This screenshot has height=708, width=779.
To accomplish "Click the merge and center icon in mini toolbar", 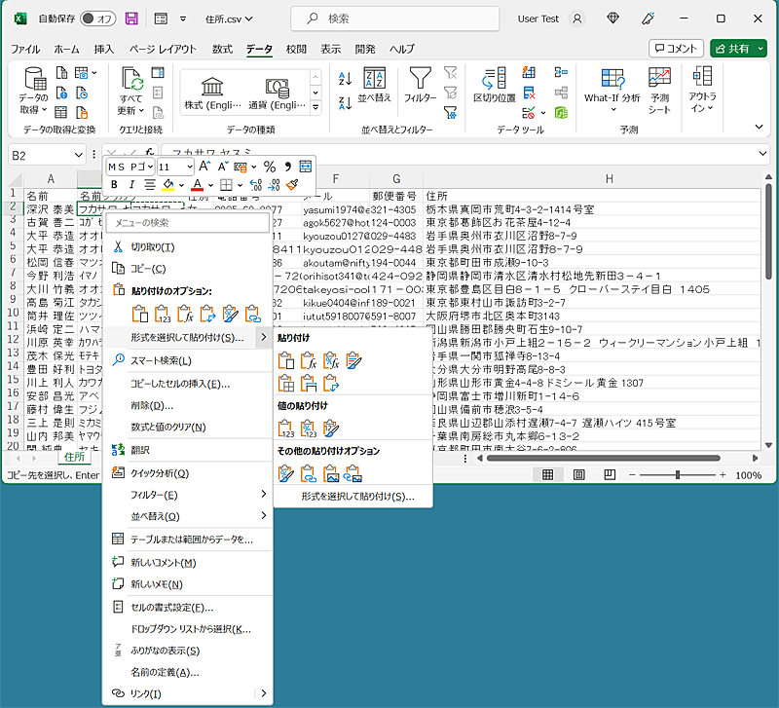I will [306, 167].
